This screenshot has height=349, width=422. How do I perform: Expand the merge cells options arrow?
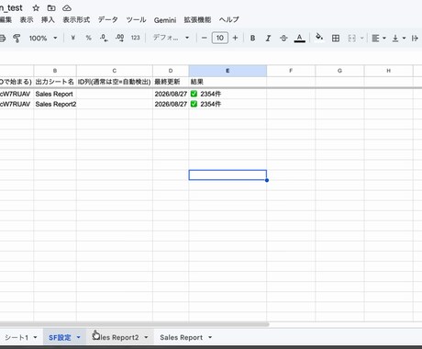[x=361, y=38]
